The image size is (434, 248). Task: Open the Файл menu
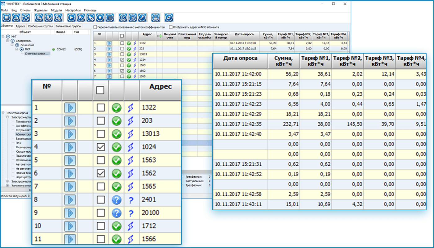click(4, 10)
